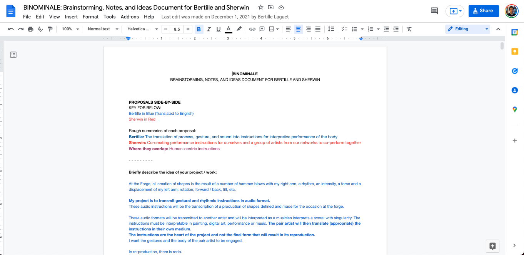Open the Google Keep sidebar icon
The width and height of the screenshot is (524, 255).
515,51
